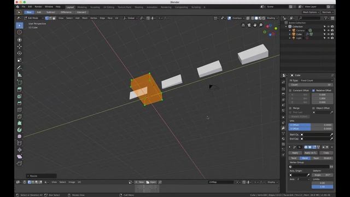Image resolution: width=350 pixels, height=197 pixels.
Task: Click the outliner search field
Action: point(310,18)
